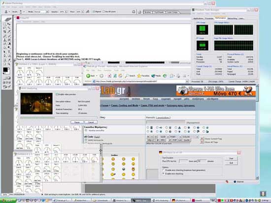The height and width of the screenshot is (203, 271).
Task: Open the Cases, Cooling and Mods link
Action: point(125,105)
